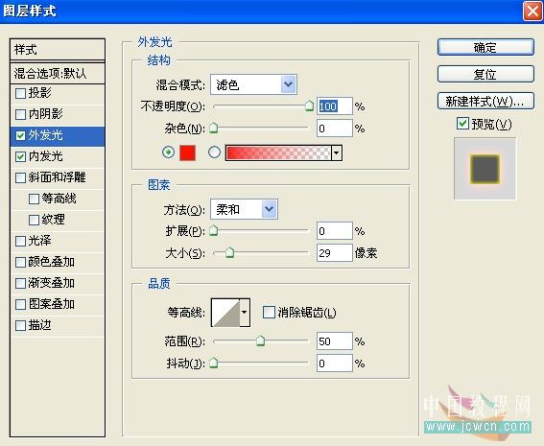
Task: Enable the 投影 drop shadow checkbox
Action: point(20,93)
